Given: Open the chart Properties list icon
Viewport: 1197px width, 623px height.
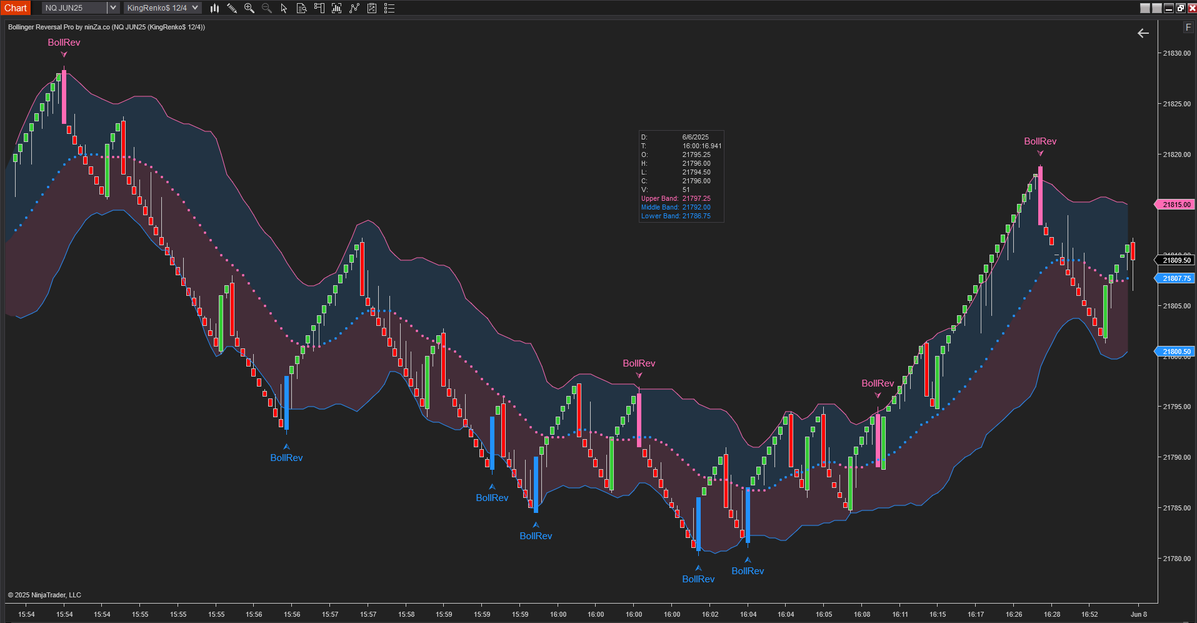Looking at the screenshot, I should coord(389,8).
